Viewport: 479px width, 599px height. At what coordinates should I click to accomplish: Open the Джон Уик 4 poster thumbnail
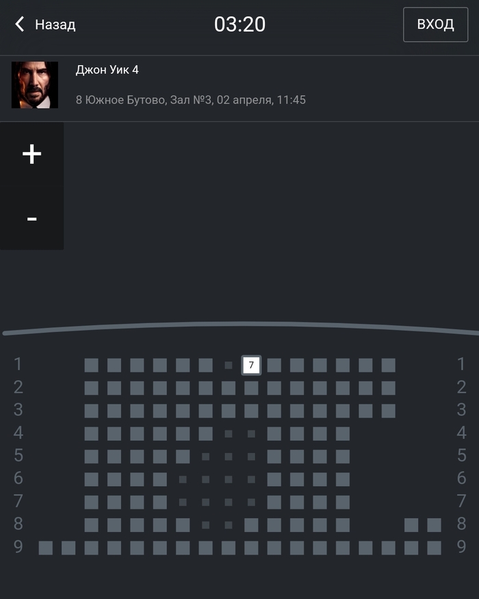(x=35, y=85)
